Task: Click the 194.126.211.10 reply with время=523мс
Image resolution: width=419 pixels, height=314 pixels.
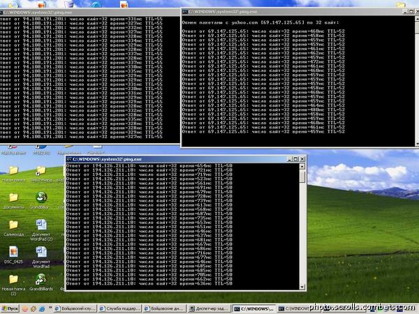Action: tap(149, 179)
